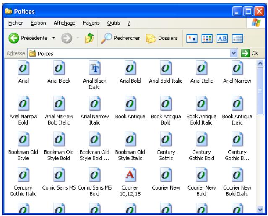
Task: Switch to details view toolbar icon
Action: click(237, 38)
